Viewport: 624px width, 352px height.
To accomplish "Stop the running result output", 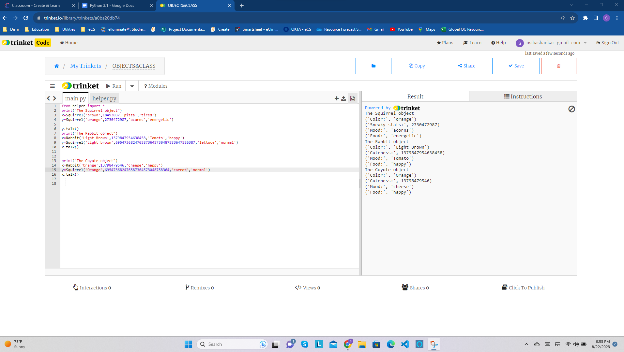I will [571, 109].
